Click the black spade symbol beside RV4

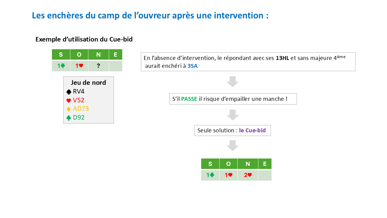pos(69,92)
